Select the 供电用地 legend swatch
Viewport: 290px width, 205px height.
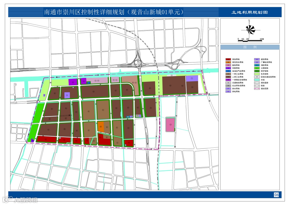(228, 92)
